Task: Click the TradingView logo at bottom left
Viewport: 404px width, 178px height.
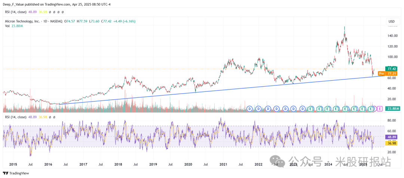Action: [16, 173]
